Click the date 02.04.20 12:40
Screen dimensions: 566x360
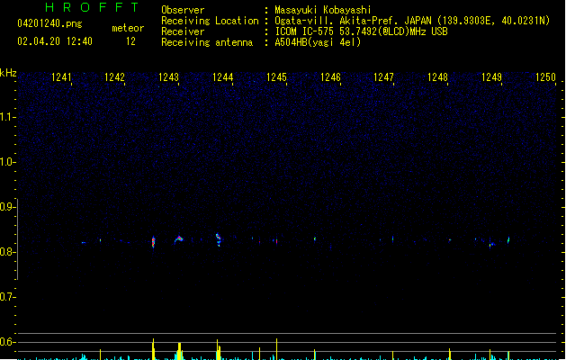tap(55, 41)
